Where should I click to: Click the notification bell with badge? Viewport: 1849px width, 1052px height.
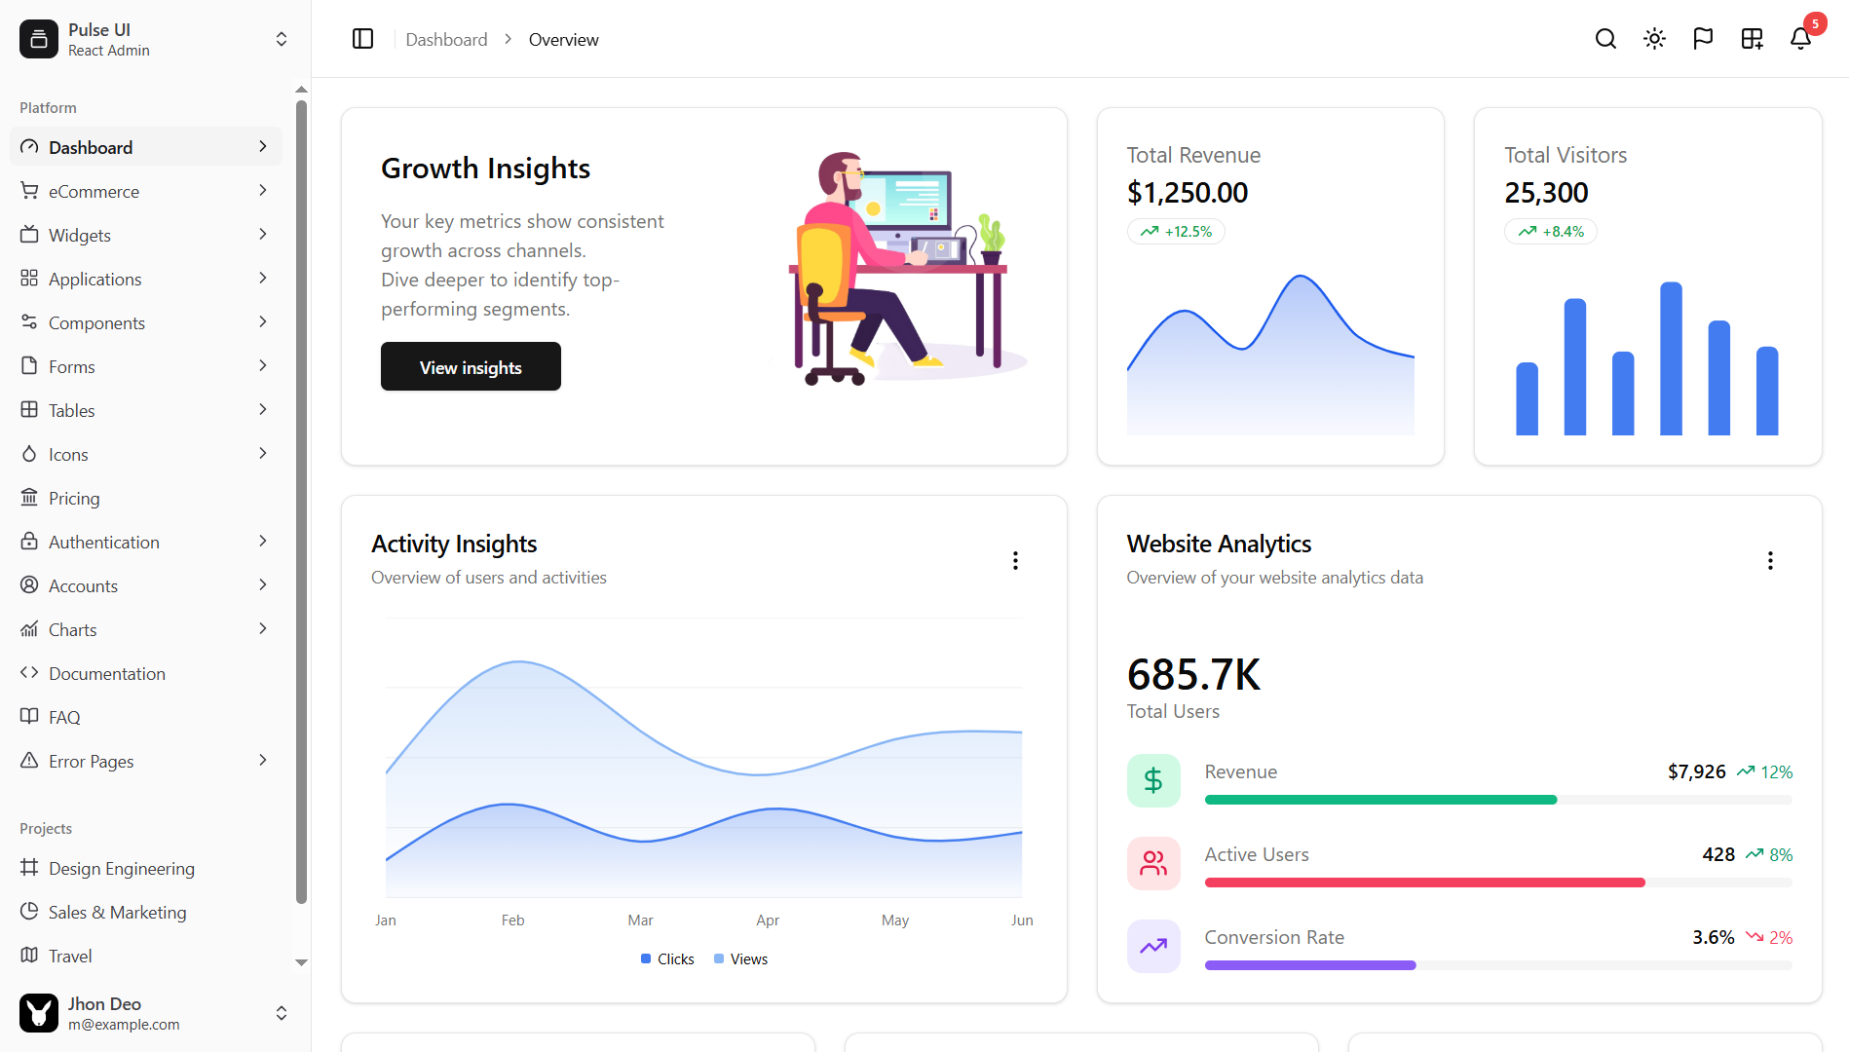pos(1799,39)
